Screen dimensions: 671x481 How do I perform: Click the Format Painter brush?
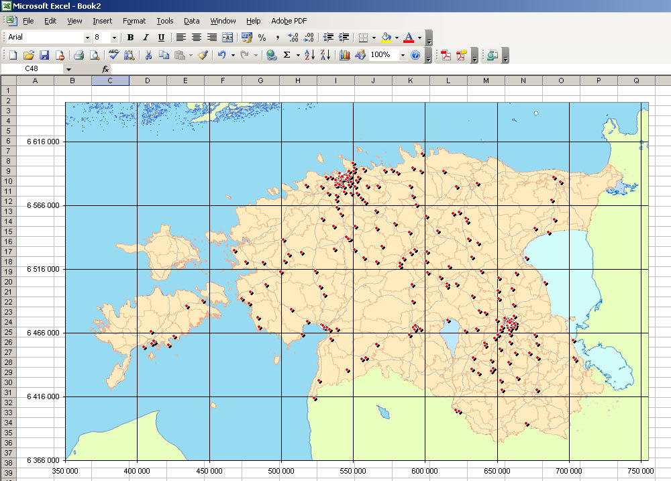tap(203, 56)
